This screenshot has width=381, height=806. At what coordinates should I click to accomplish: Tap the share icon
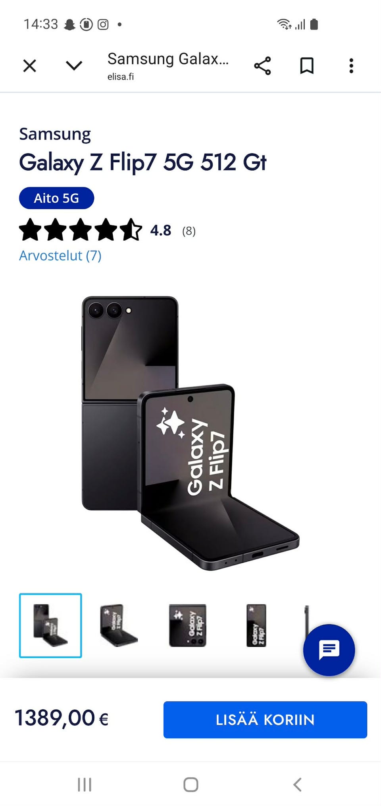262,66
